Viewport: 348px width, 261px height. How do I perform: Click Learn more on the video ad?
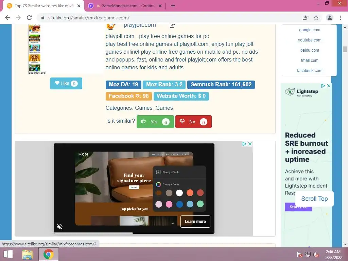point(195,222)
